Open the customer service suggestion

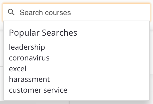coord(38,90)
